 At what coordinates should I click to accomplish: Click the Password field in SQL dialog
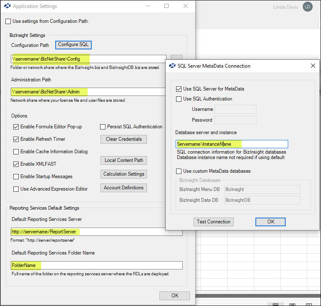coord(235,120)
